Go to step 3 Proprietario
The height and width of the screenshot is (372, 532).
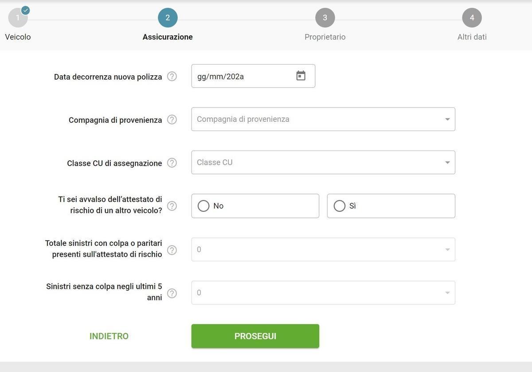click(325, 18)
